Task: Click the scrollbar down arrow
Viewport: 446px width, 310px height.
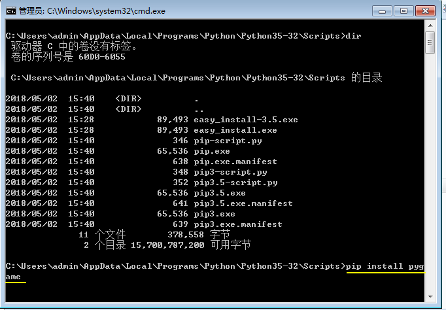Action: (430, 297)
